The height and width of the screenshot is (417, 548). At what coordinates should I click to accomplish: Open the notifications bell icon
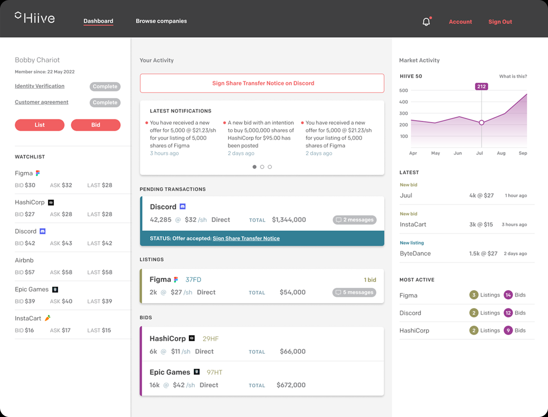[x=426, y=22]
